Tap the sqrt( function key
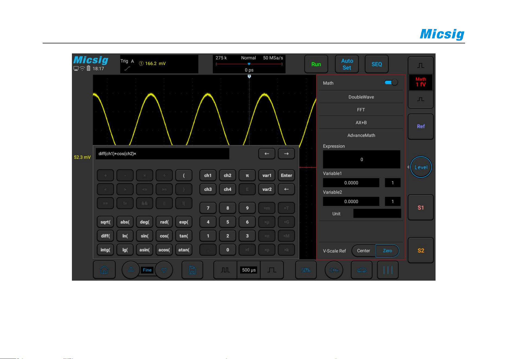This screenshot has height=359, width=508. pyautogui.click(x=105, y=222)
